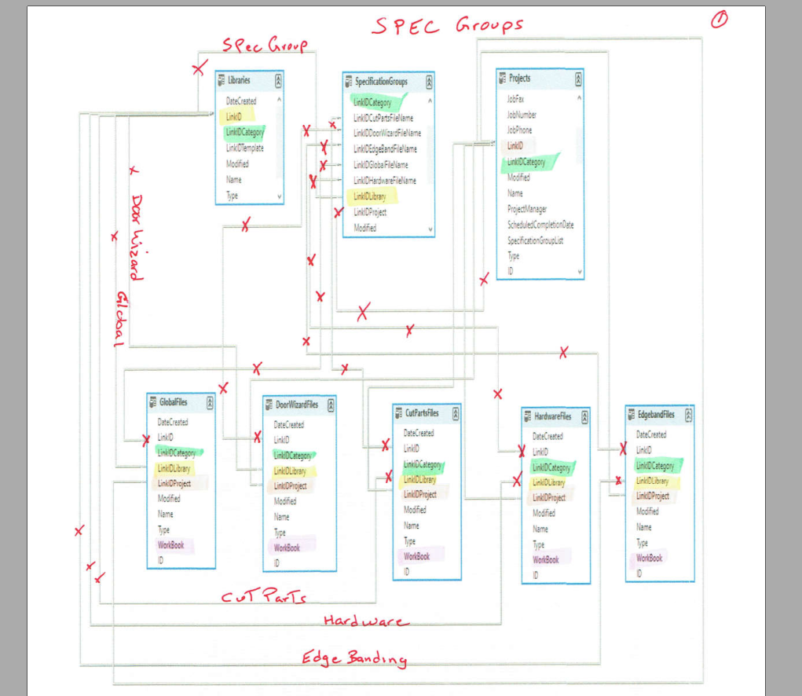Viewport: 802px width, 696px height.
Task: Select LinkIDLibrary field in GlobalFiles
Action: [174, 468]
